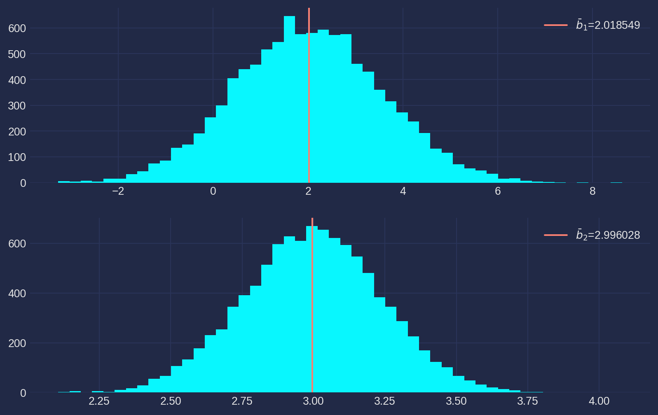This screenshot has height=415, width=658.
Task: Click x-axis label 2.25 in bottom plot
Action: (99, 401)
